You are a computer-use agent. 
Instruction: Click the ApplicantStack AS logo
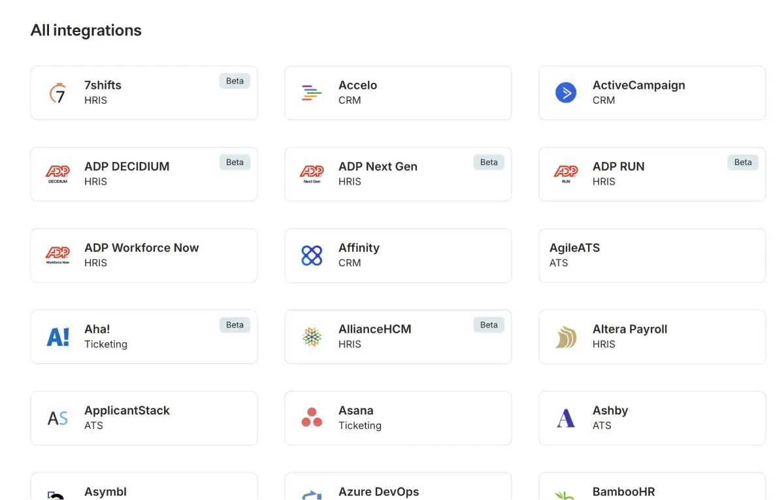click(57, 418)
